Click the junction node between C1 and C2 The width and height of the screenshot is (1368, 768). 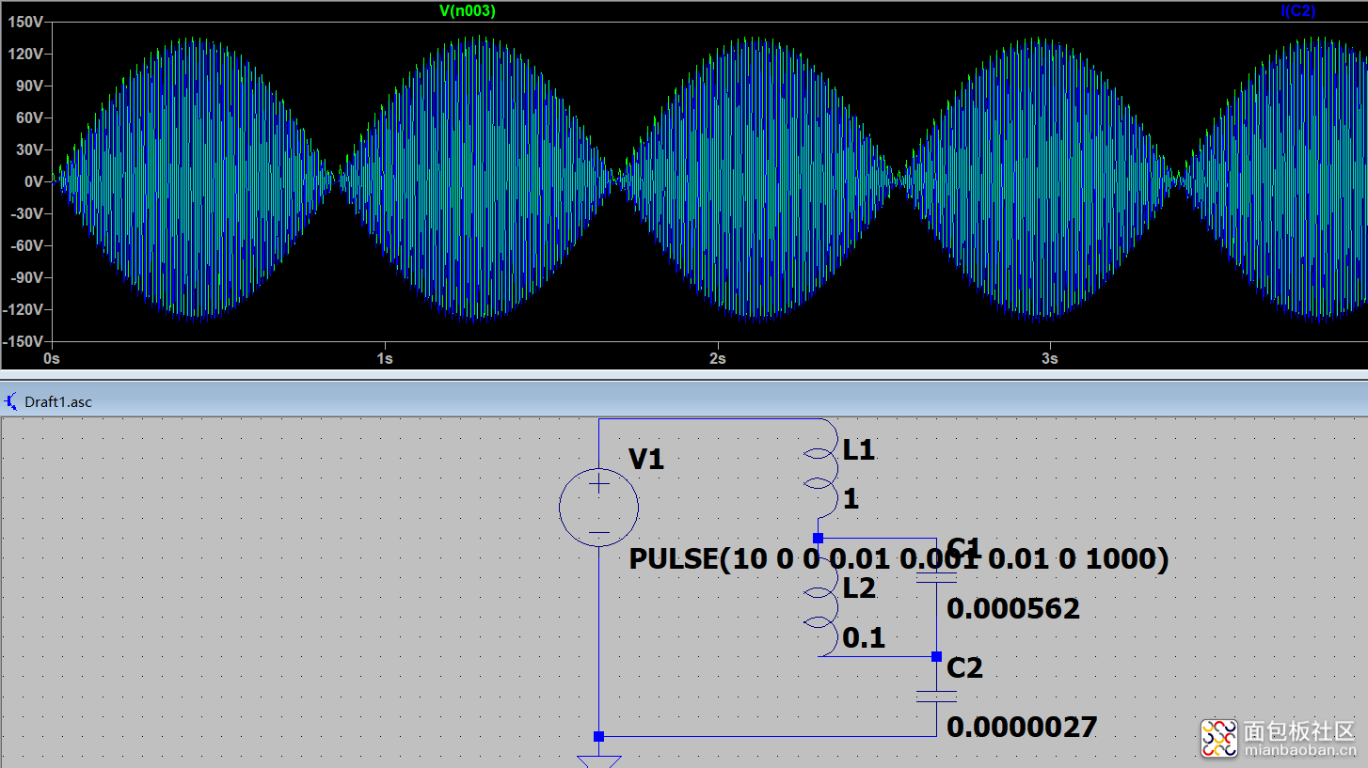pyautogui.click(x=936, y=656)
